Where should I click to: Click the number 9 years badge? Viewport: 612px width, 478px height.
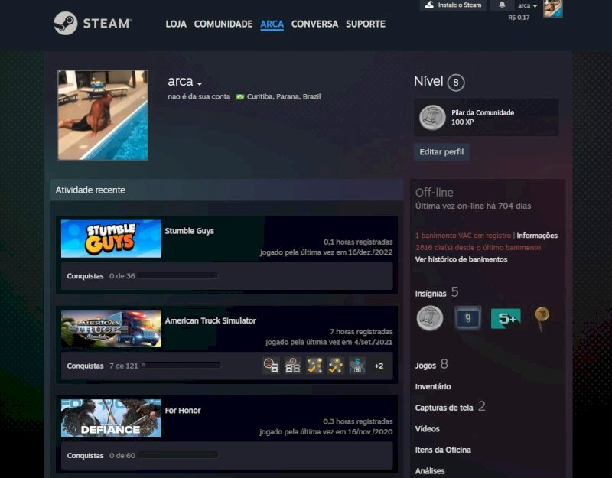tap(467, 318)
